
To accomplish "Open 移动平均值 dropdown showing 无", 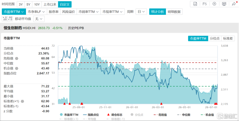I will pos(39,19).
